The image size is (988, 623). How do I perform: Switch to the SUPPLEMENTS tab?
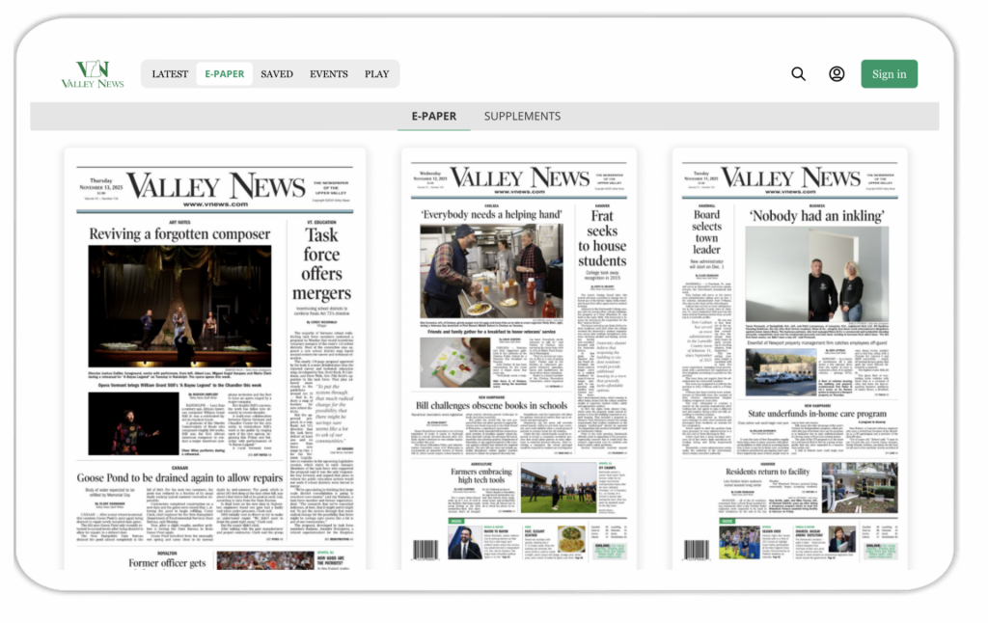coord(522,116)
